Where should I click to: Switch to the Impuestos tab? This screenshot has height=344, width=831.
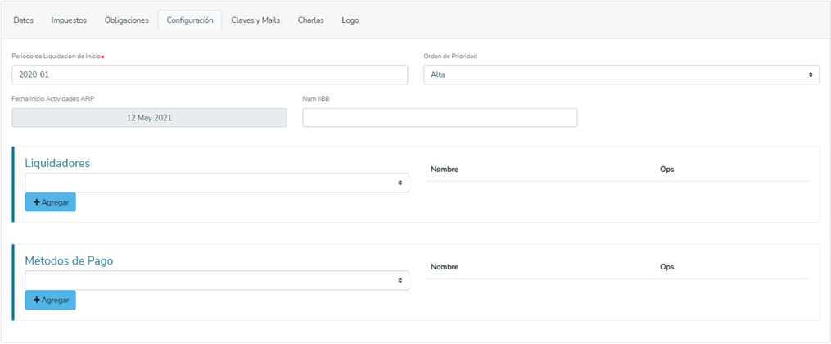pos(69,20)
